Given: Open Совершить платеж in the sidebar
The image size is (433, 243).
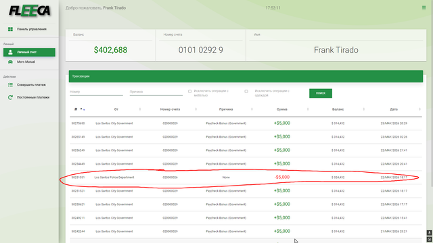Looking at the screenshot, I should tap(29, 85).
